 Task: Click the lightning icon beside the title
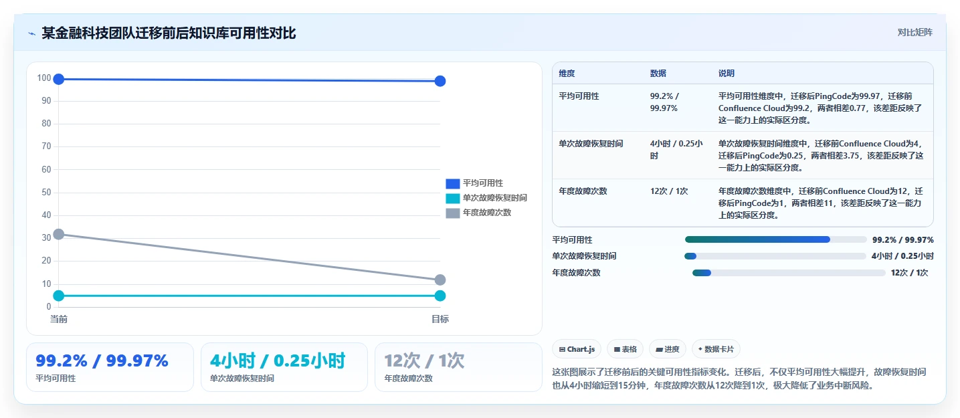(31, 33)
